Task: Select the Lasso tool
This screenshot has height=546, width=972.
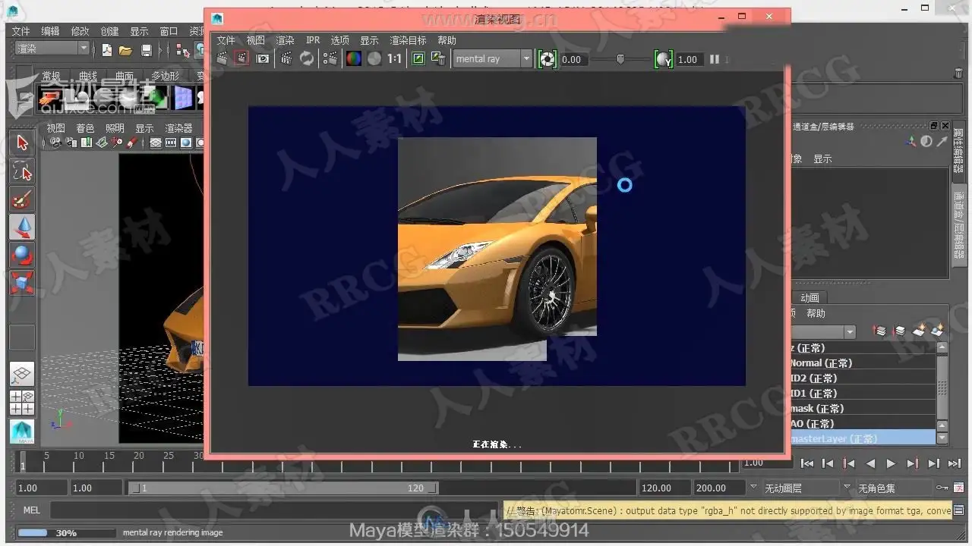Action: [22, 171]
